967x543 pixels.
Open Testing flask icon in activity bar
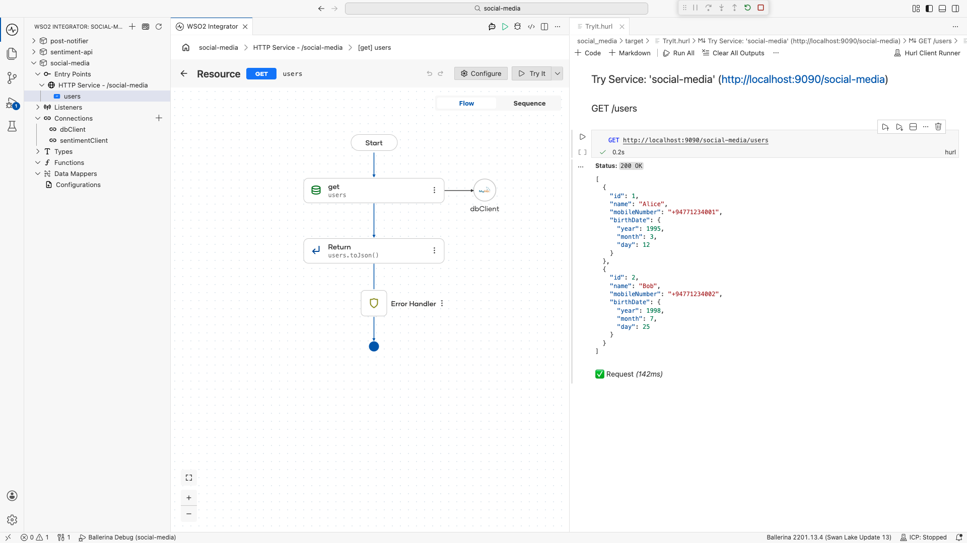pyautogui.click(x=12, y=126)
